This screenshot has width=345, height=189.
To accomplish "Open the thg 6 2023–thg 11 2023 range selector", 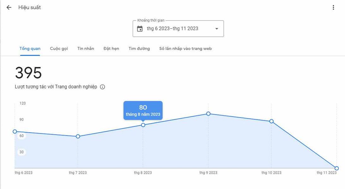I will pos(172,29).
